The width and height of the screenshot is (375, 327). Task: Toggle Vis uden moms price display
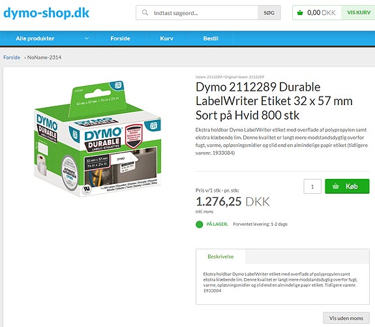coord(346,318)
